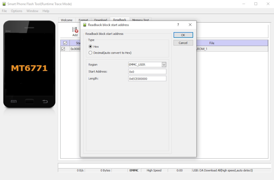The image size is (274, 180).
Task: Click the Add readback entry icon
Action: click(75, 30)
